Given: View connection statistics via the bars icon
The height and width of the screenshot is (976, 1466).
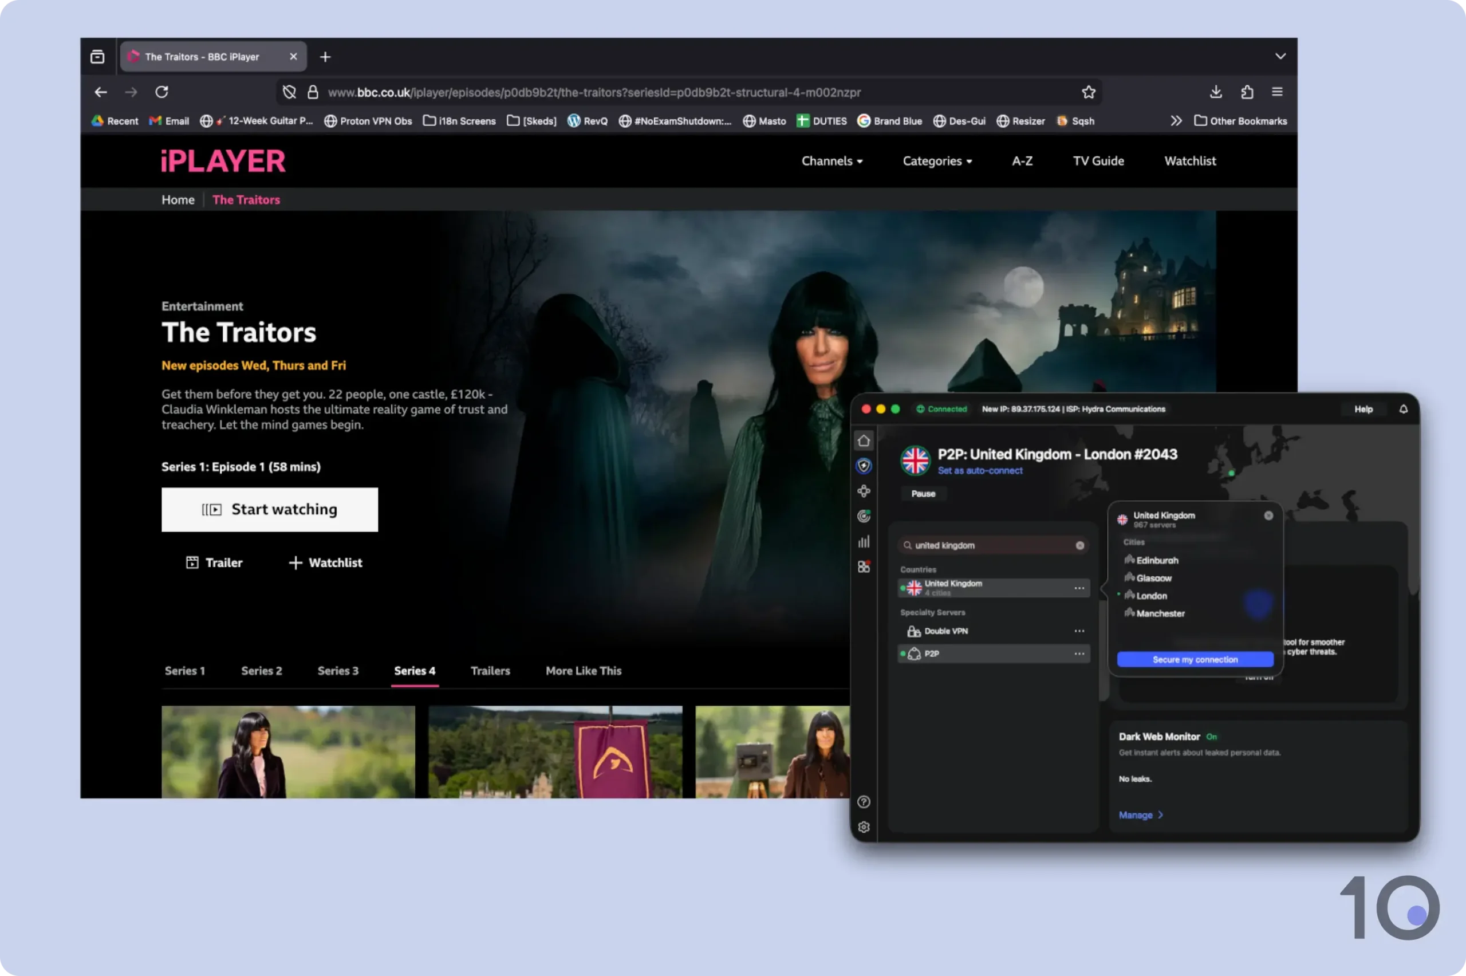Looking at the screenshot, I should pyautogui.click(x=864, y=541).
